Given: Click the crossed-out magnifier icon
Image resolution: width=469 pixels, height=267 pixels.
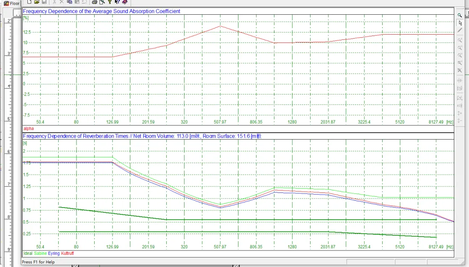Looking at the screenshot, I should point(460,71).
